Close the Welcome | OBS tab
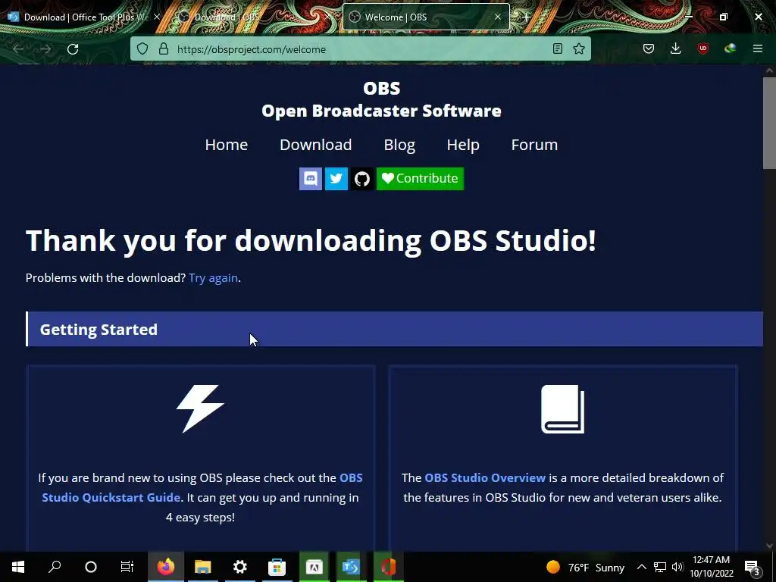Screen dimensions: 776x582 [498, 17]
